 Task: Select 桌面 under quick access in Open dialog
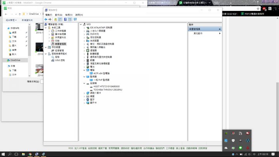tap(14, 33)
